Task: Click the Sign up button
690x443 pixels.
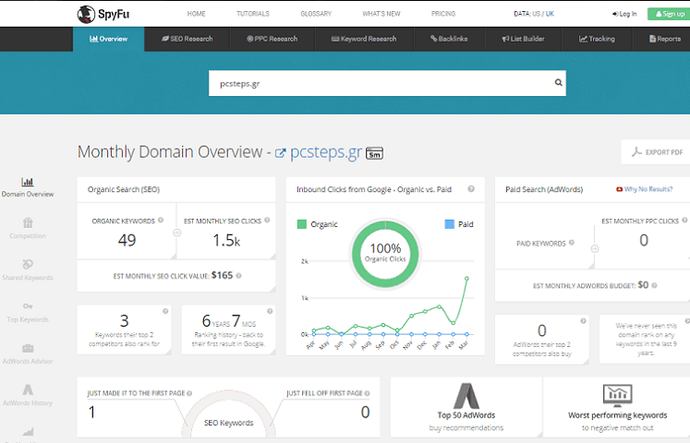Action: [670, 14]
